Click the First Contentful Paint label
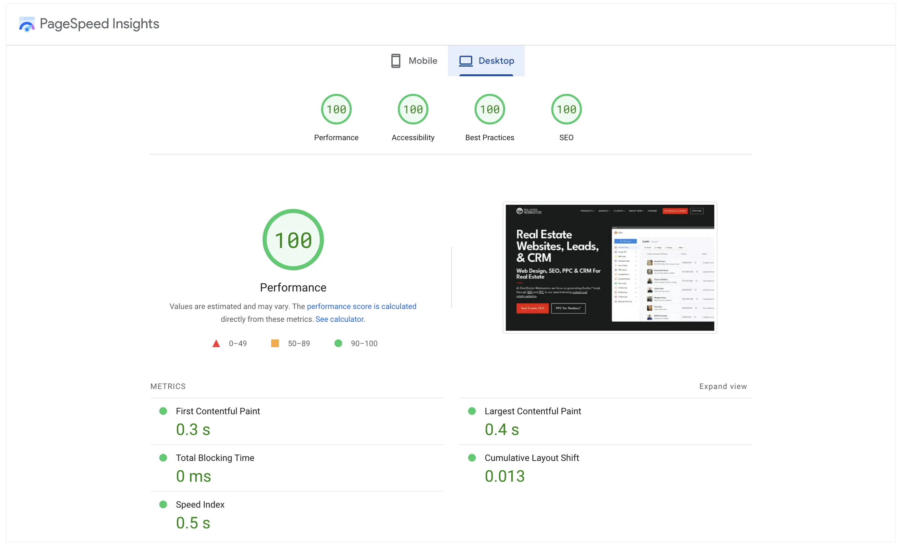 [218, 411]
